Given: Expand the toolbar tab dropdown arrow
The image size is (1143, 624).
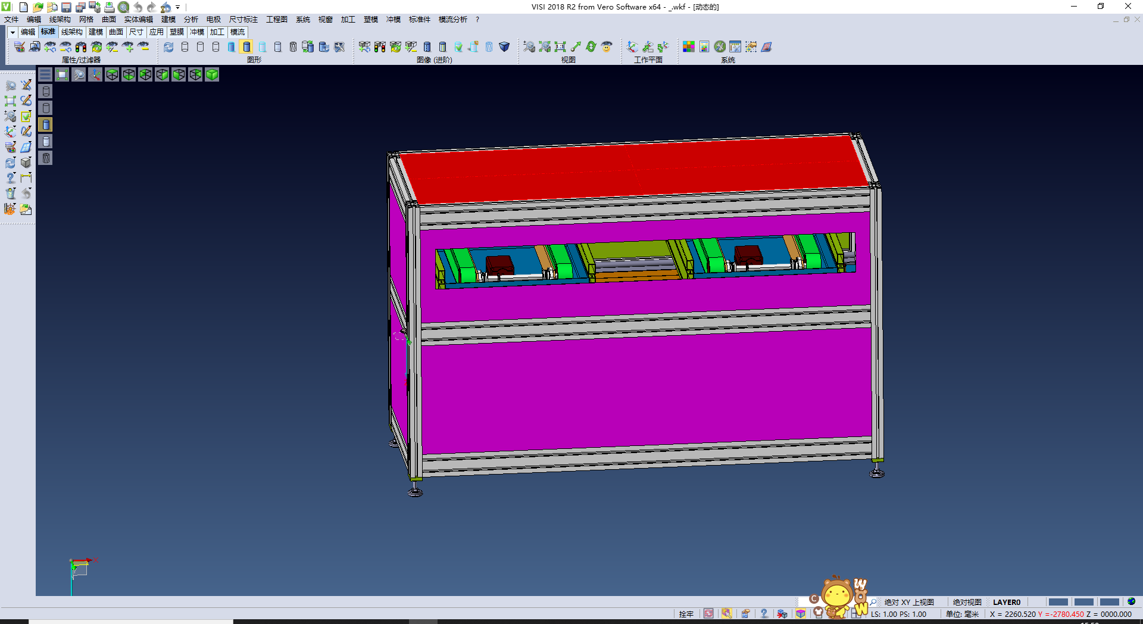Looking at the screenshot, I should (13, 32).
